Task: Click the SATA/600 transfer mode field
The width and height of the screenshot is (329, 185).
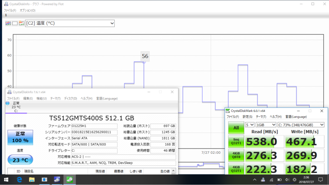Action: tap(94, 144)
